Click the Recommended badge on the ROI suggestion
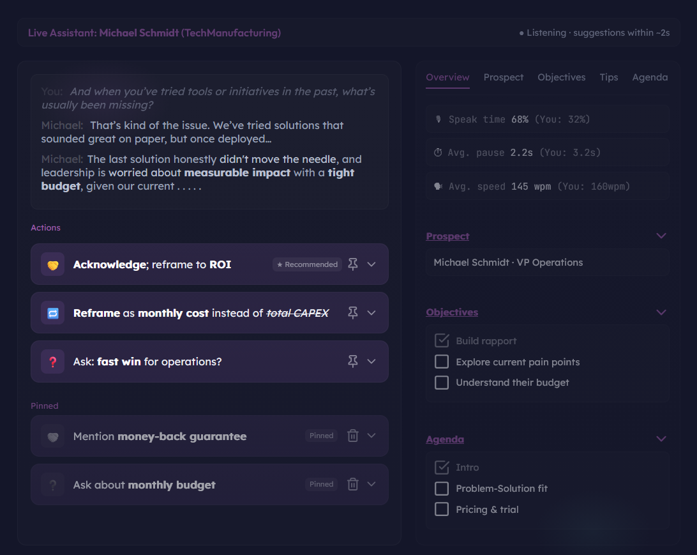This screenshot has height=555, width=697. coord(307,264)
